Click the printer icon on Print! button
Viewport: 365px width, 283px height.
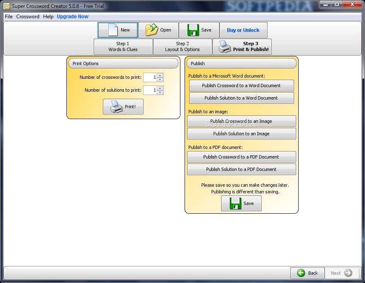117,107
